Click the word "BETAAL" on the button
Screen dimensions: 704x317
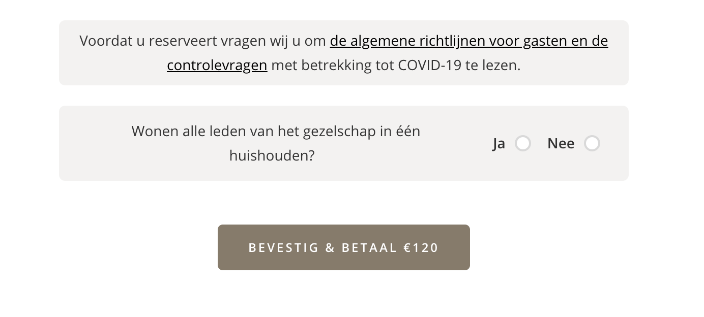point(369,248)
